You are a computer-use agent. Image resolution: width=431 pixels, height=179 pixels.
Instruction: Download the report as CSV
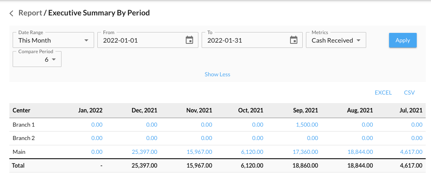409,93
